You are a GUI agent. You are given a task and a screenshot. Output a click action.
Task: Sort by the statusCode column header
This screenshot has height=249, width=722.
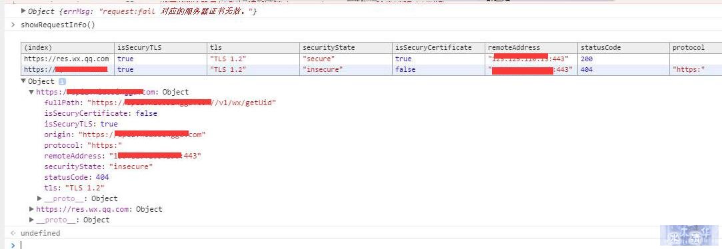624,48
